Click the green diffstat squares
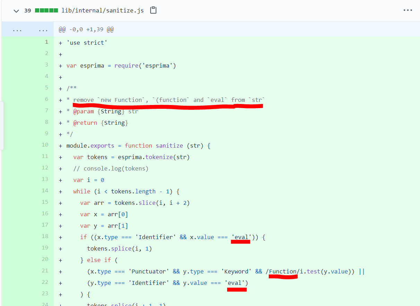420x306 pixels. 46,11
